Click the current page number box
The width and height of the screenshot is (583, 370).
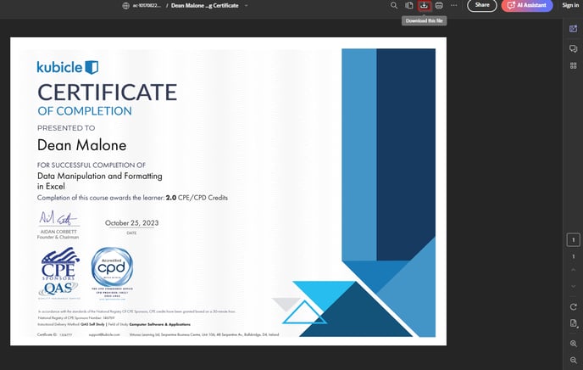(x=574, y=240)
